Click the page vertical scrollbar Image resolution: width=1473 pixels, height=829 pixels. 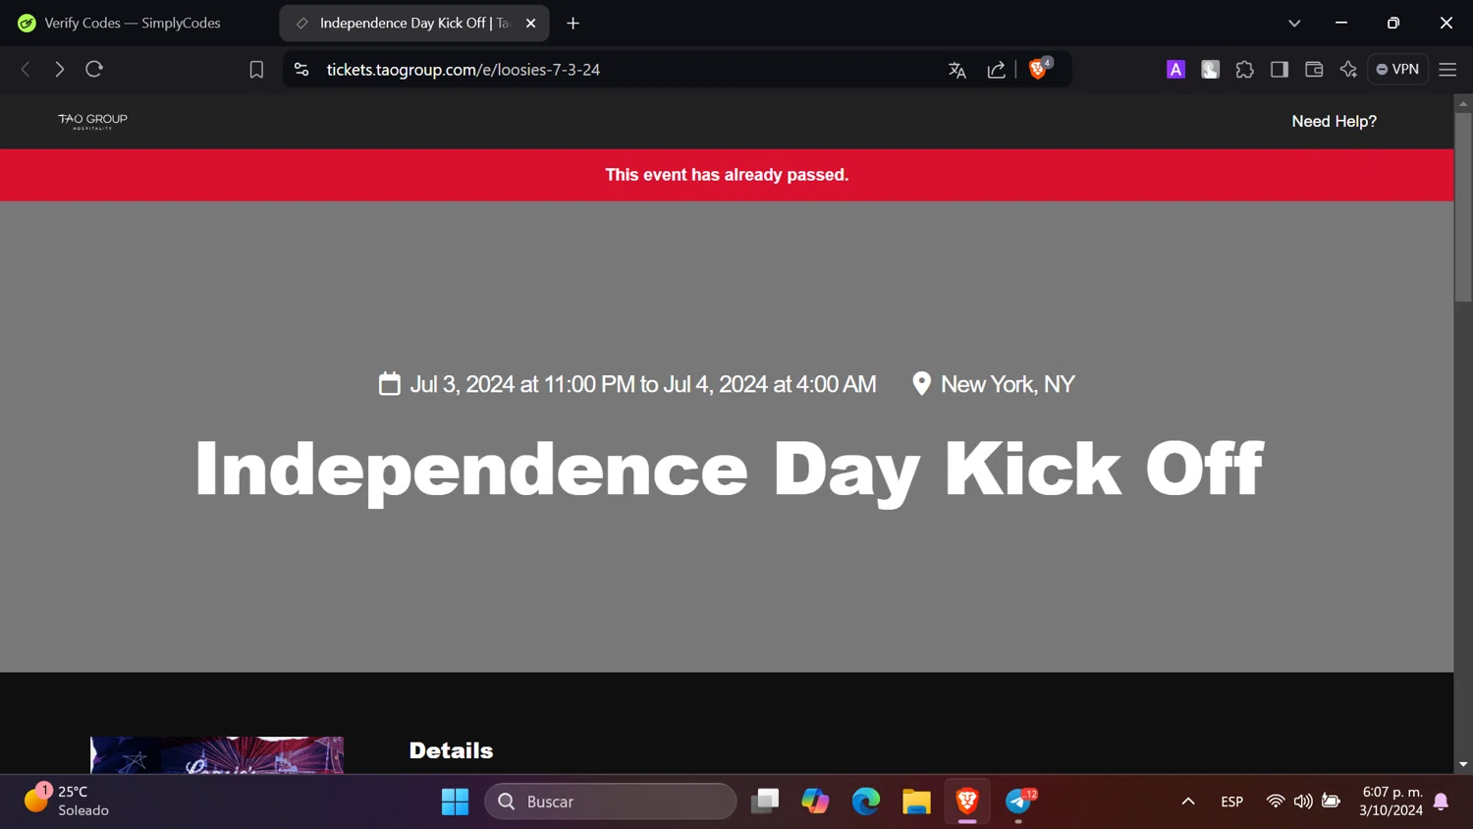click(1463, 206)
